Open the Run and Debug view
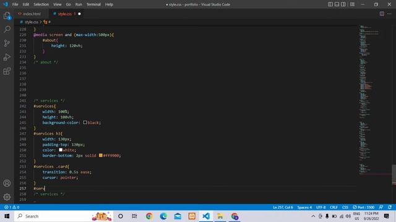This screenshot has width=396, height=222. (x=7, y=57)
